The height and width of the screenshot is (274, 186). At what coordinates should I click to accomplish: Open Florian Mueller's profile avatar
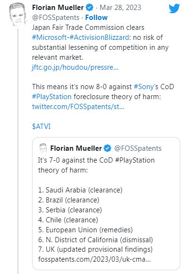(x=18, y=15)
